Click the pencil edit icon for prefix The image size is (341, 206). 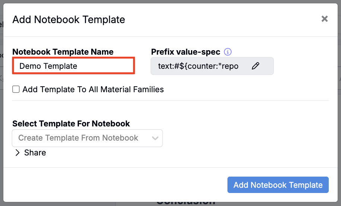tap(255, 66)
